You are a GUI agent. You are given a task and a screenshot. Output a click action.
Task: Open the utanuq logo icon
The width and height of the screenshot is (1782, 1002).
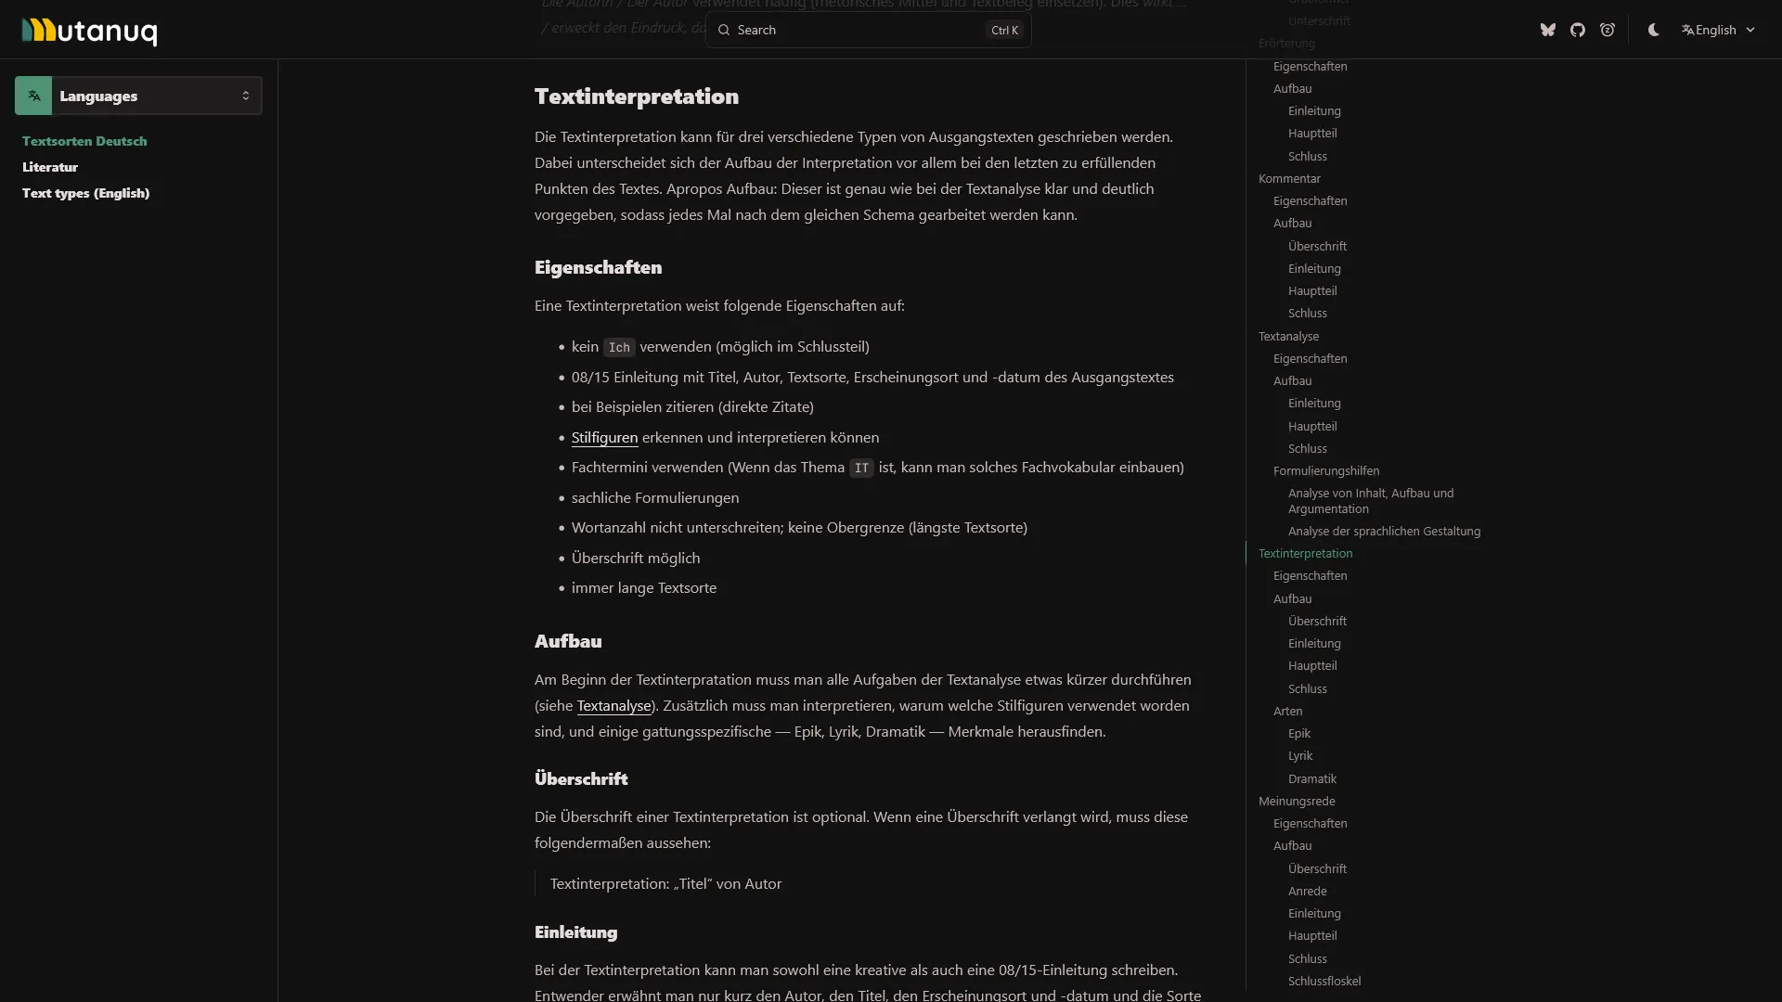click(88, 30)
